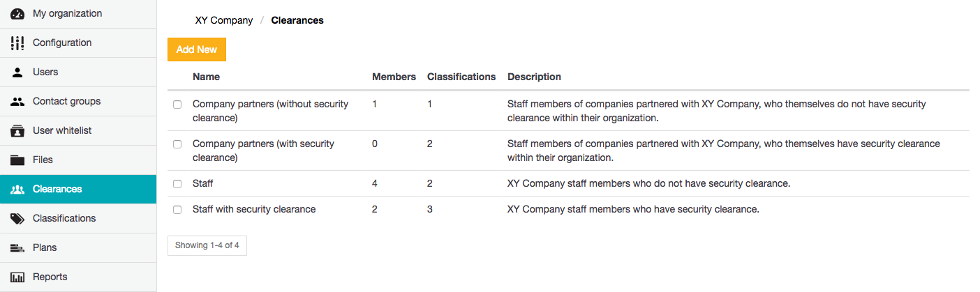
Task: Check the Staff clearance row checkbox
Action: tap(177, 184)
